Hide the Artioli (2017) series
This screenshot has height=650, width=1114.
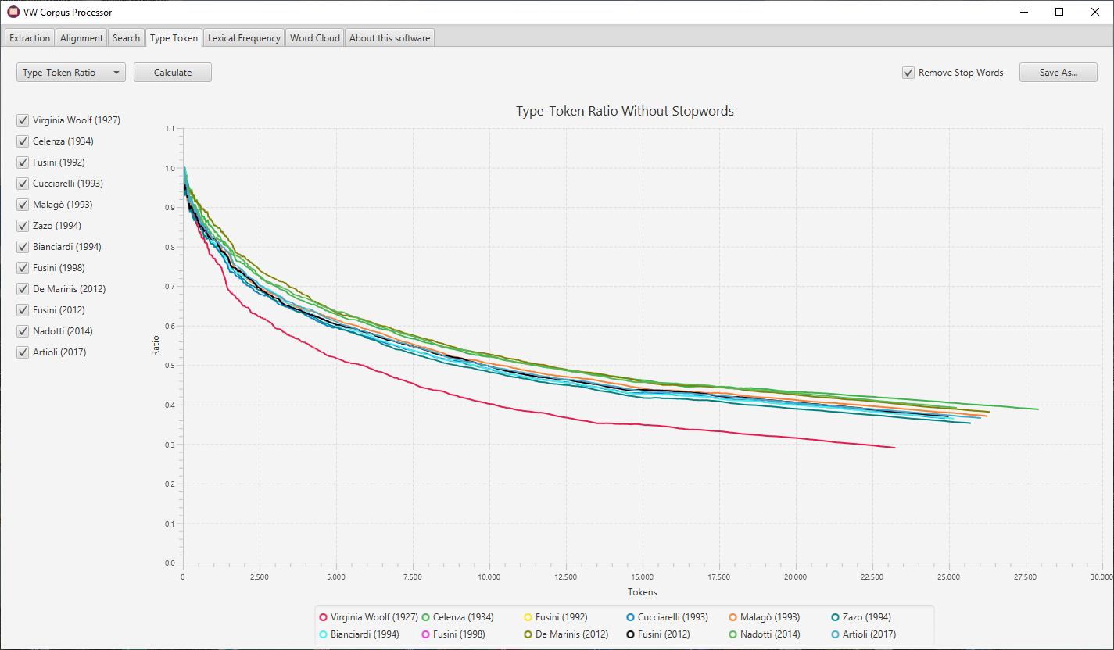[x=23, y=352]
